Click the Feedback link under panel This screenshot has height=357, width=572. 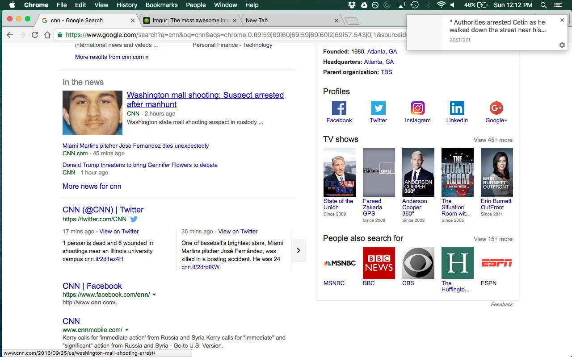pyautogui.click(x=502, y=304)
